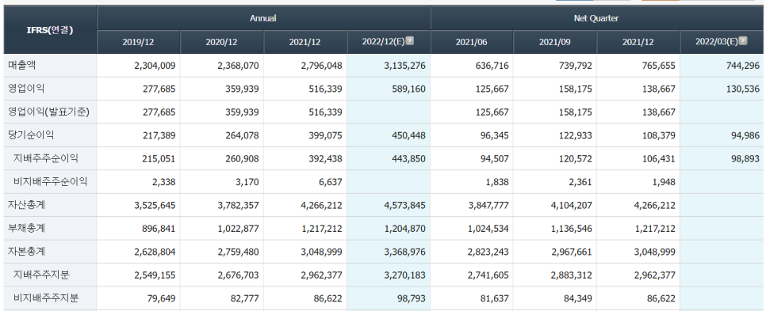The image size is (766, 311).
Task: Select the 영업이익 row label
Action: (x=27, y=88)
